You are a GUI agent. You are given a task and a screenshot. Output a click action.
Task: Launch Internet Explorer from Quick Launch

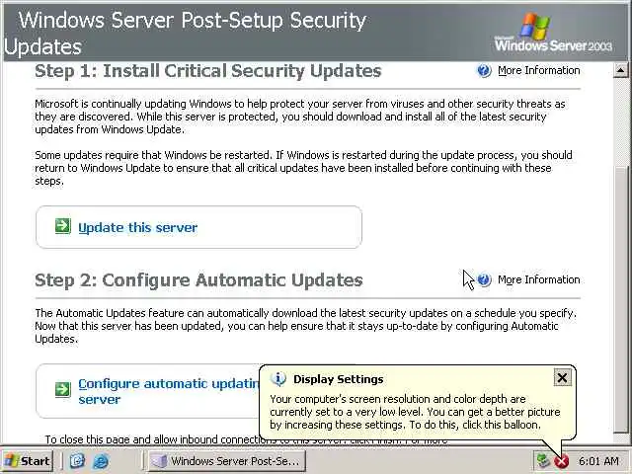tap(100, 461)
